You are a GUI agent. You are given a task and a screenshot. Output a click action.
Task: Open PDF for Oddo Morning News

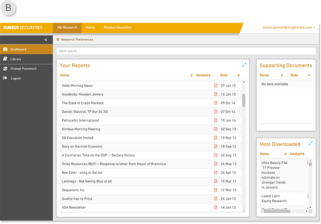[215, 85]
